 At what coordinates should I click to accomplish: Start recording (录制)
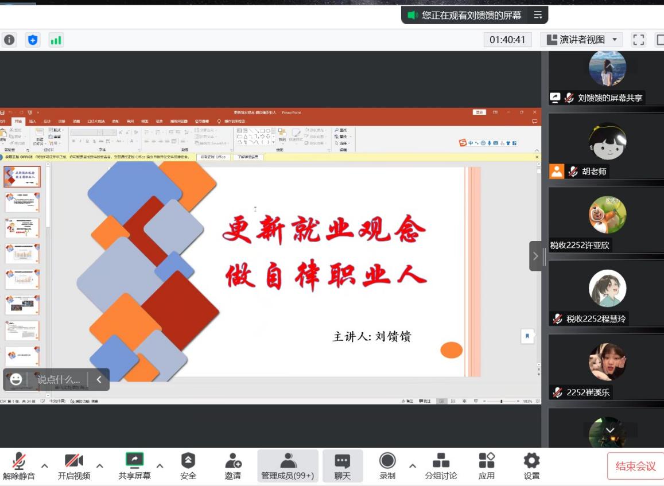point(387,466)
